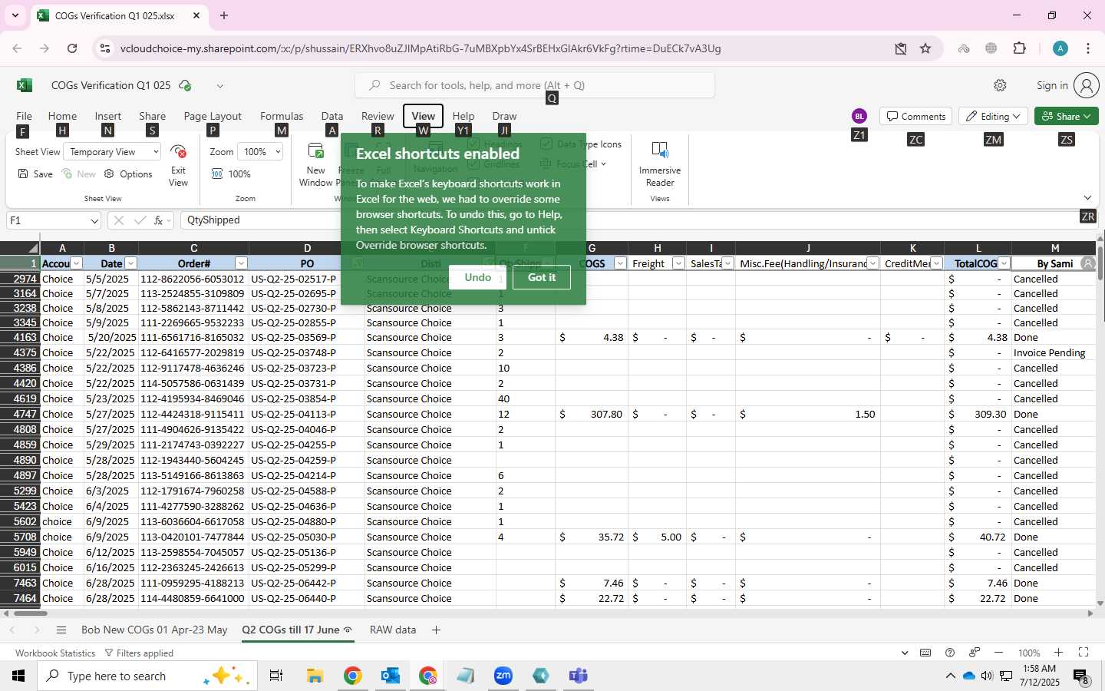Click the vertical scrollbar thumb
This screenshot has width=1105, height=691.
point(1100,263)
